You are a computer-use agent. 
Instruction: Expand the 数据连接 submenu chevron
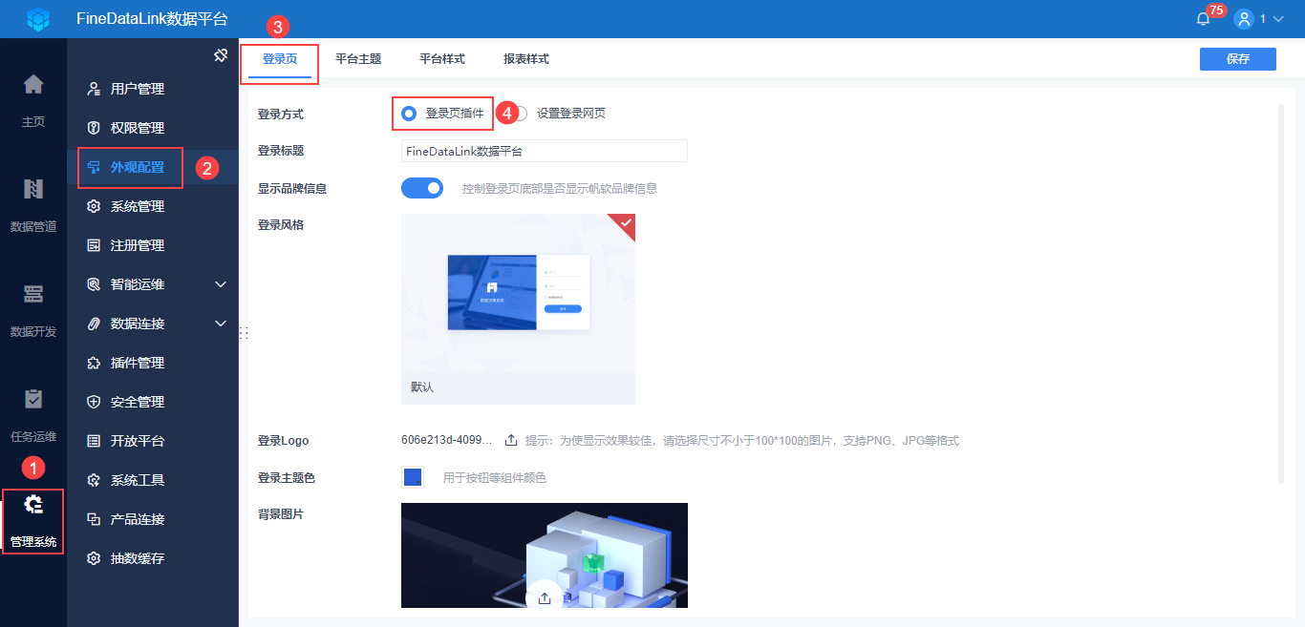click(x=221, y=324)
